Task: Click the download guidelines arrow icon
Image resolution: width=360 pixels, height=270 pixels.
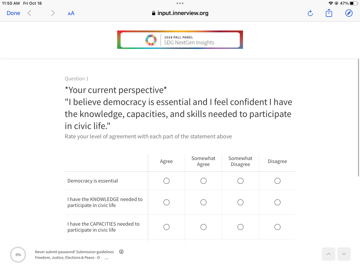Action: (121, 252)
